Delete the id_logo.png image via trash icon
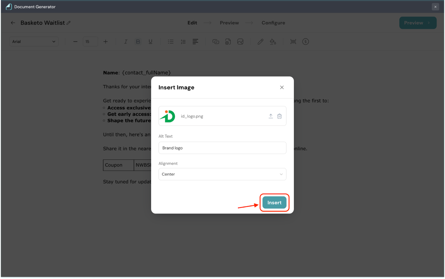This screenshot has width=445, height=279. point(280,116)
